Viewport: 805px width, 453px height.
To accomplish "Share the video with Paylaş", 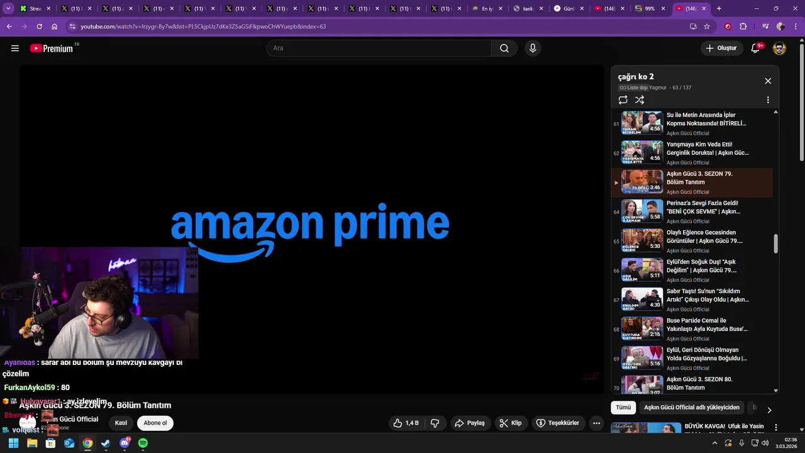I will pyautogui.click(x=470, y=423).
